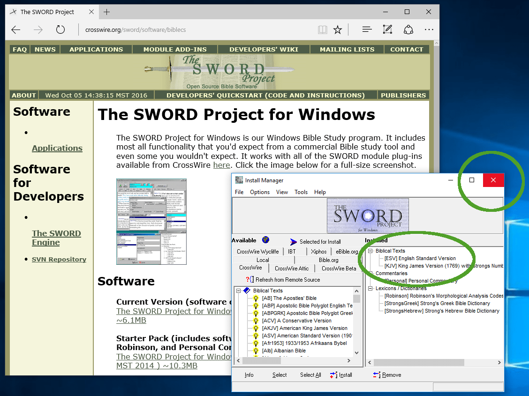Click the favorites star in the address bar
Screen dimensions: 529x396
[x=338, y=29]
